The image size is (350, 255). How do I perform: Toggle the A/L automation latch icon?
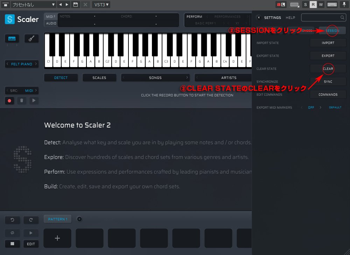(x=281, y=5)
